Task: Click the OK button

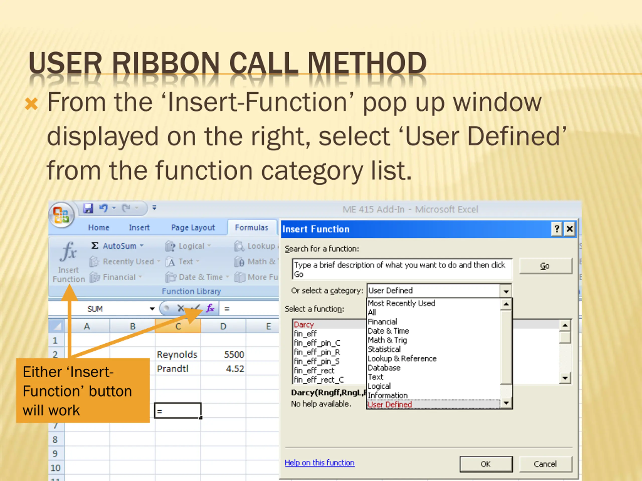Action: (486, 464)
